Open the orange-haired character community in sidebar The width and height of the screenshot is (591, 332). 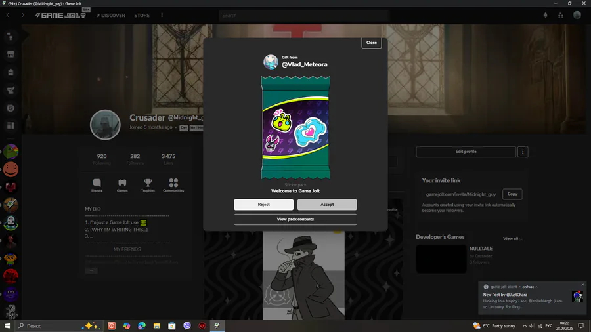[x=11, y=259]
